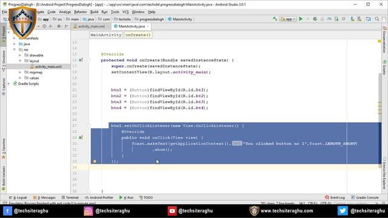Viewport: 388px width, 218px height.
Task: Open the Run menu
Action: [104, 12]
